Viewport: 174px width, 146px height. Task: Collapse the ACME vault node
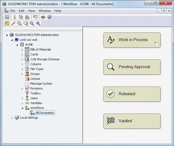[17, 45]
